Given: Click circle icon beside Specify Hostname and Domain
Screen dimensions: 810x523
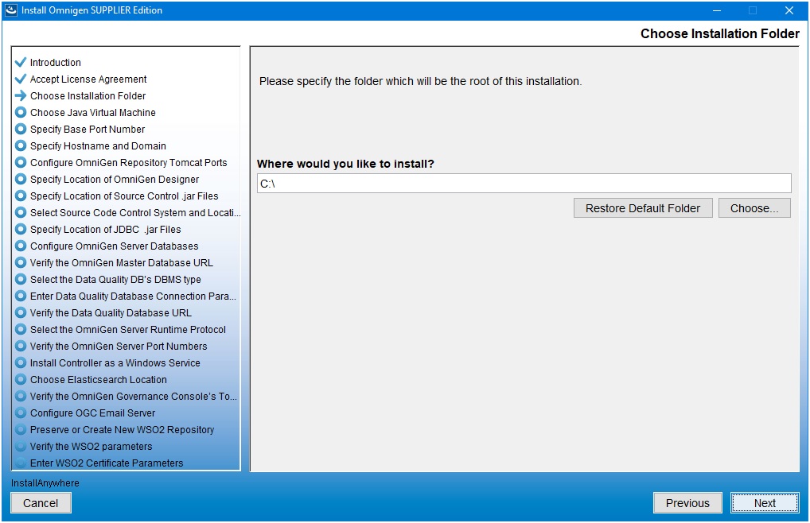Looking at the screenshot, I should click(21, 145).
